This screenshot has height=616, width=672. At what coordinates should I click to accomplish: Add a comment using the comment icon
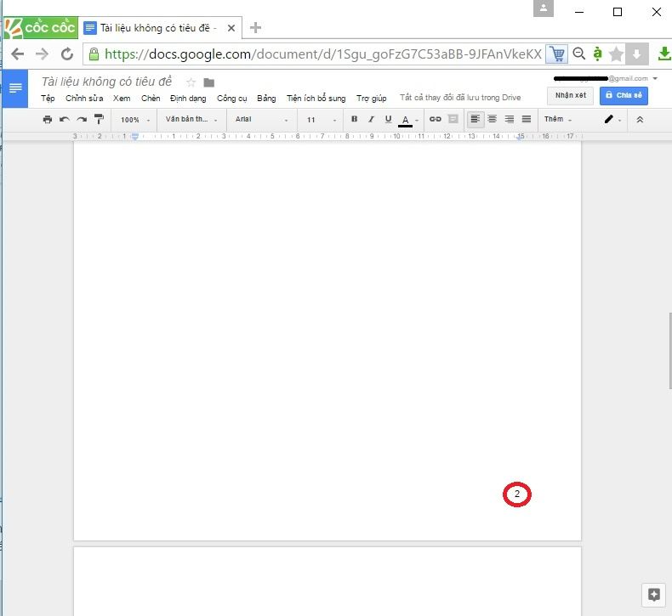tap(453, 119)
